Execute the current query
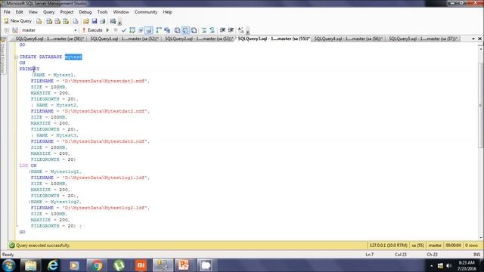 tap(92, 30)
